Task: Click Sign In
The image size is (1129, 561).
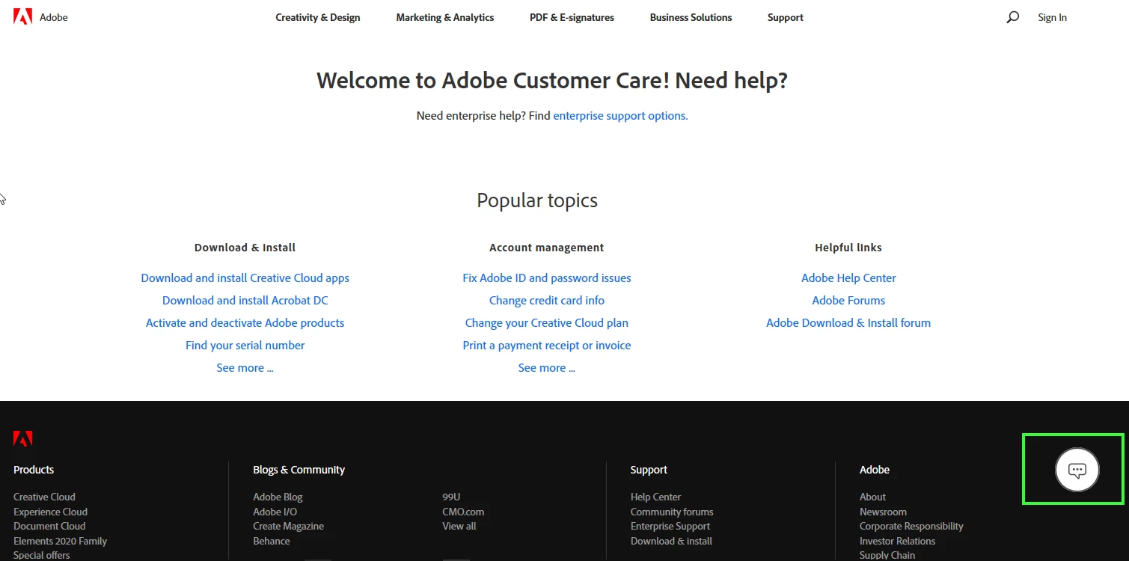Action: coord(1052,17)
